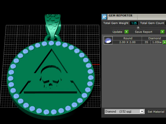Click the 2.00 X 2.00 size cell
This screenshot has width=166, height=124.
(127, 42)
